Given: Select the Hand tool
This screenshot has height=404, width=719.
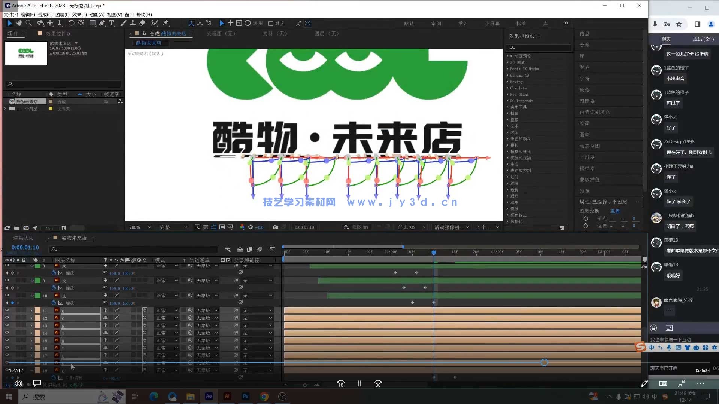Looking at the screenshot, I should [19, 23].
